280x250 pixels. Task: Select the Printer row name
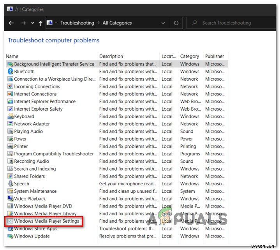point(21,146)
